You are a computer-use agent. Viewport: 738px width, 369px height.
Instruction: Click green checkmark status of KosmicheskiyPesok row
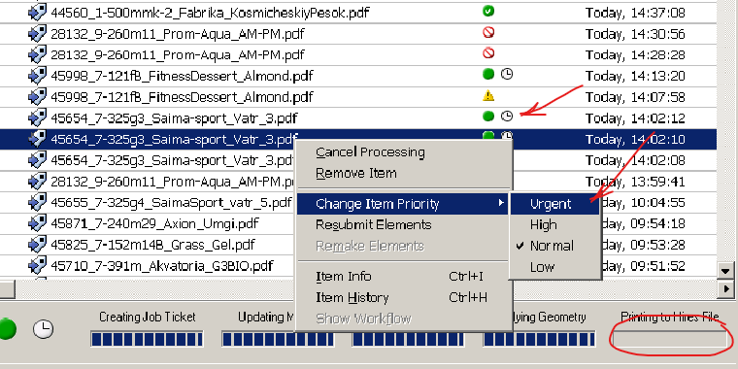(488, 11)
